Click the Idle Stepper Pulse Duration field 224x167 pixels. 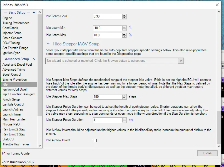(108, 120)
